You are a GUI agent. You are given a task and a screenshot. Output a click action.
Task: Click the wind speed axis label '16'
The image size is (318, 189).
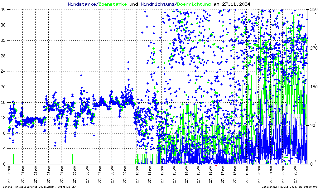point(3,102)
